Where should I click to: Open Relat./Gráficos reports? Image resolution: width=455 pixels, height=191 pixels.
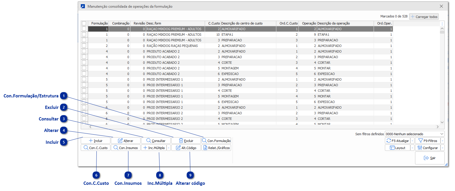216,148
